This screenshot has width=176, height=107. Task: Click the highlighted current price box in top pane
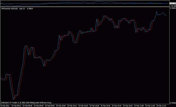[x=173, y=3]
